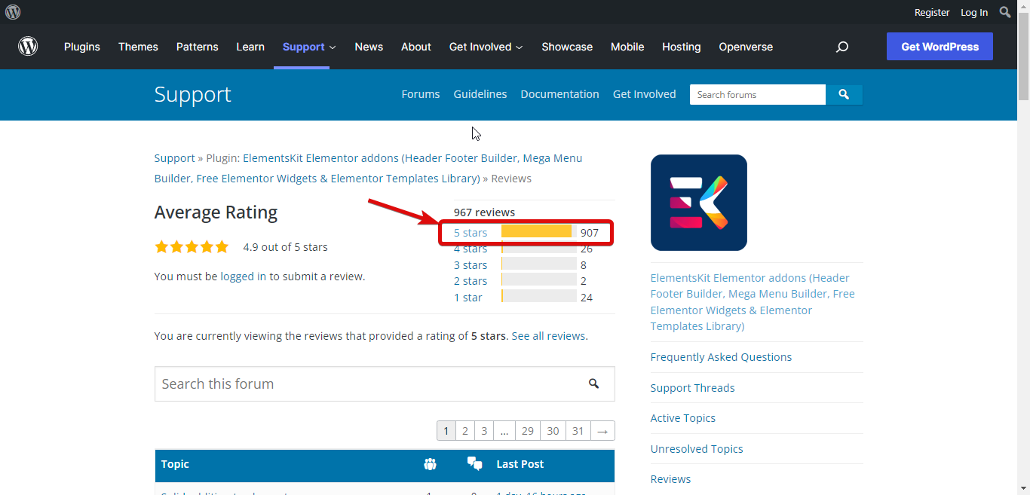Viewport: 1030px width, 495px height.
Task: Click the ElementsKit plugin logo image
Action: click(x=699, y=203)
